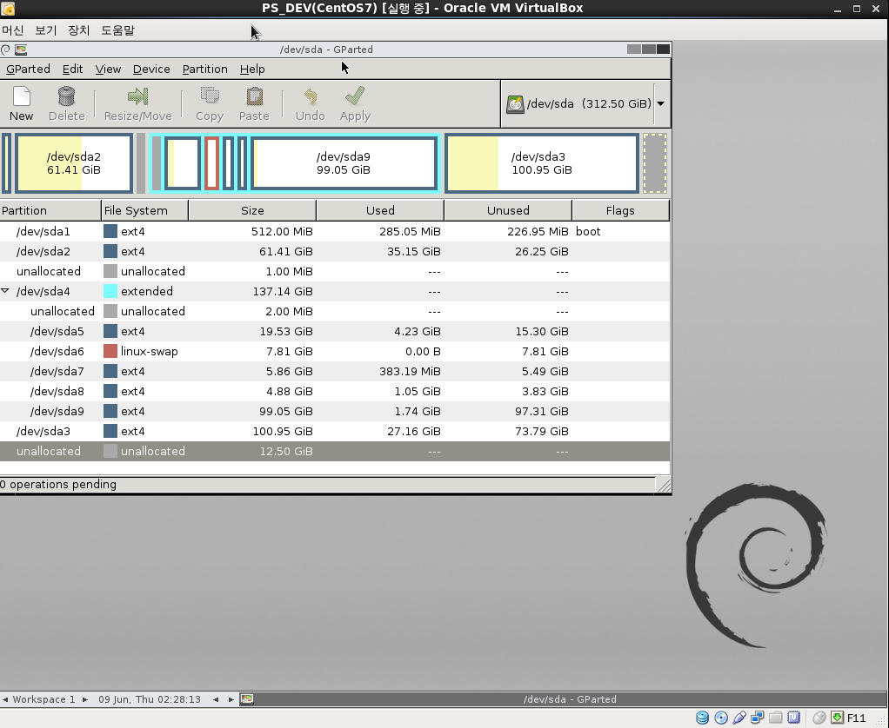Open the View menu
889x728 pixels.
[108, 69]
